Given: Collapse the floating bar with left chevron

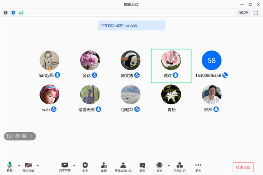Looking at the screenshot, I should click(x=32, y=136).
